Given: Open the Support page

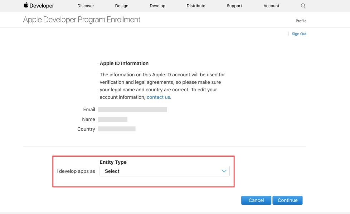Looking at the screenshot, I should pos(234,6).
